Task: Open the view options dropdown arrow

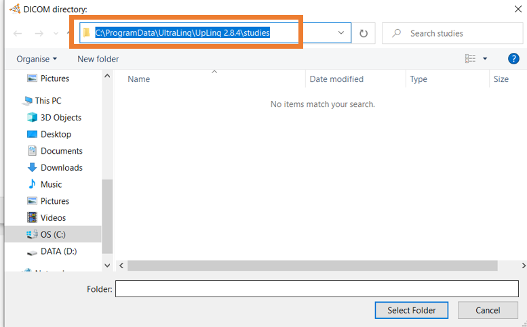Action: click(485, 59)
